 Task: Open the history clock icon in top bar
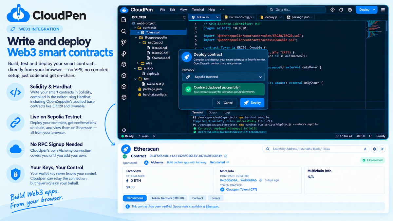333,10
